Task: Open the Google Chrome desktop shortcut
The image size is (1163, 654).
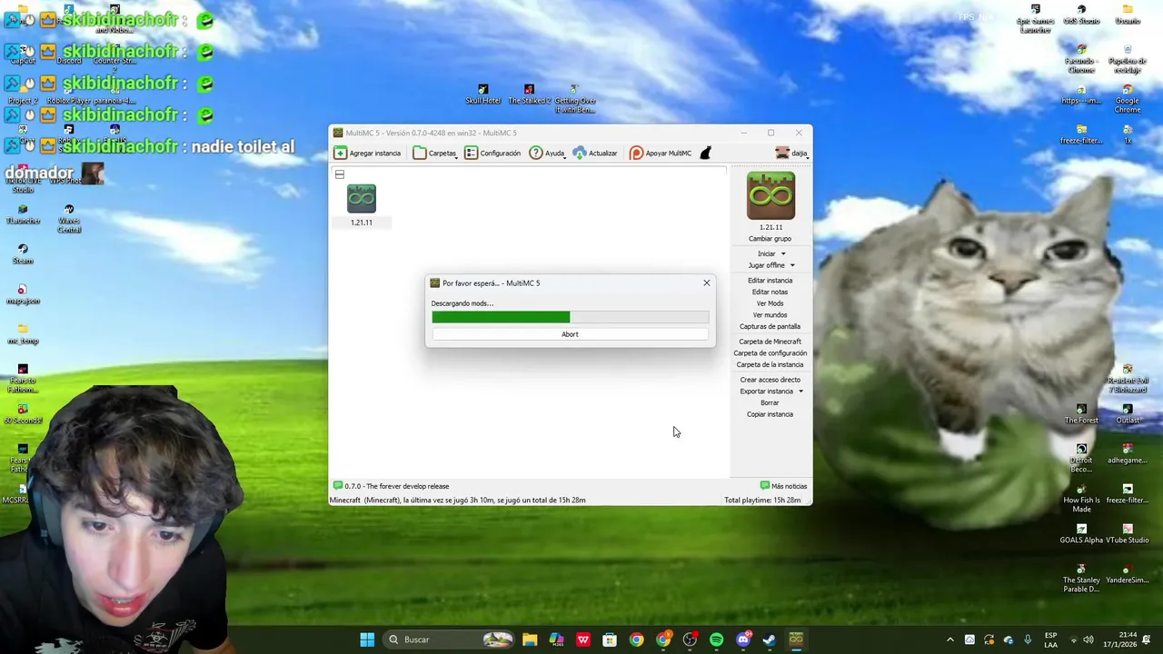Action: coord(1127,99)
